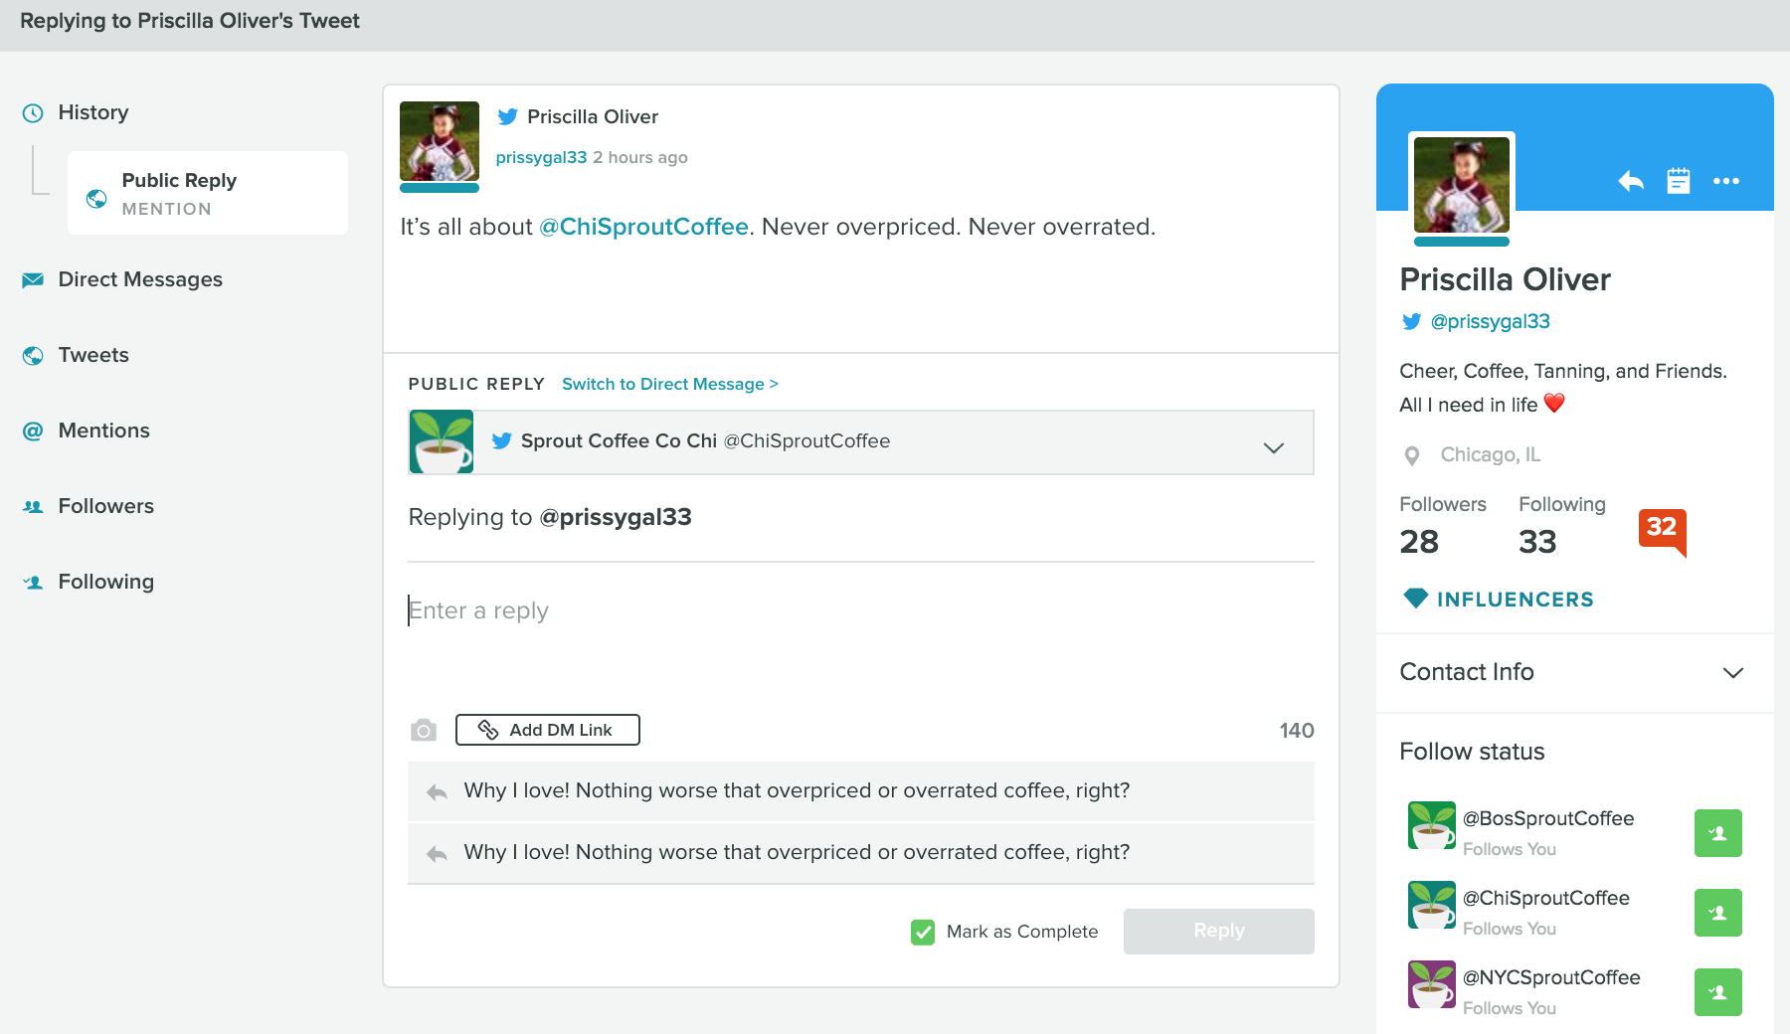The image size is (1790, 1034).
Task: Click the Add DM Link button
Action: [547, 730]
